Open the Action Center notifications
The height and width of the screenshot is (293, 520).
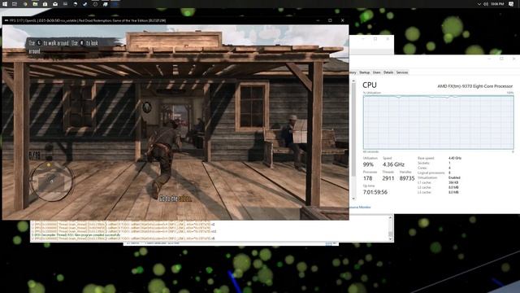tap(511, 4)
